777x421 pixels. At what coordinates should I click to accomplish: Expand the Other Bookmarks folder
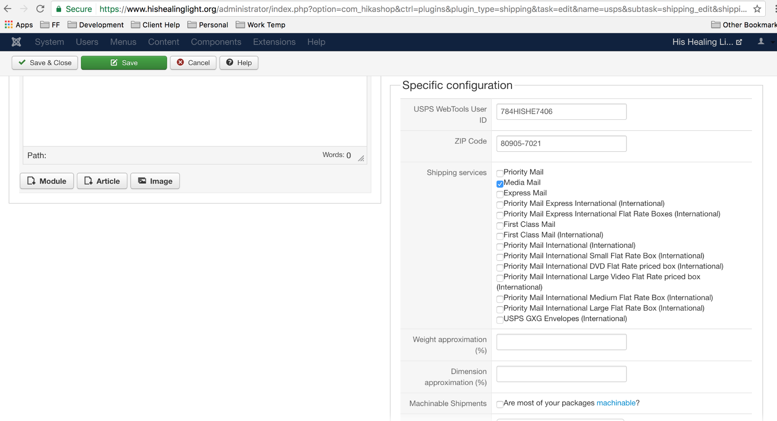[744, 25]
